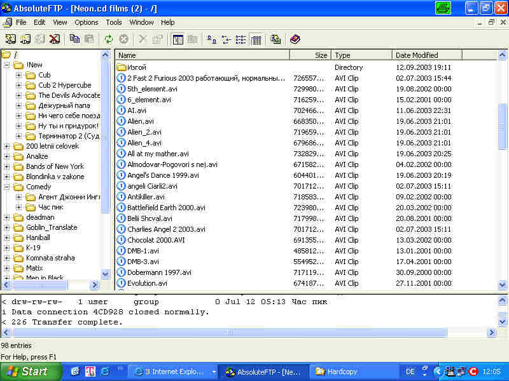The image size is (509, 381).
Task: Refresh the listing with green arrows icon
Action: tap(109, 39)
